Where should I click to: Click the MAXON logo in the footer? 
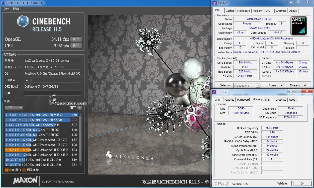point(25,181)
